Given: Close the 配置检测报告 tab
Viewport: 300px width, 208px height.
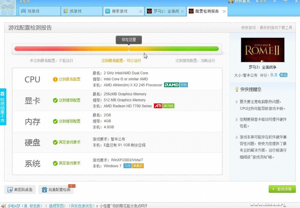Looking at the screenshot, I should (x=224, y=11).
